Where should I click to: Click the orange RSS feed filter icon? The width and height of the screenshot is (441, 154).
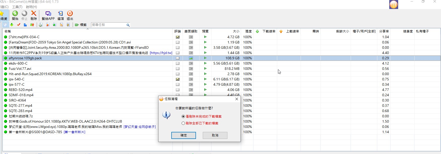tap(61, 25)
